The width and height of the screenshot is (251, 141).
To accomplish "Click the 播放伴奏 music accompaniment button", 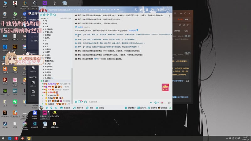I will (78, 108).
